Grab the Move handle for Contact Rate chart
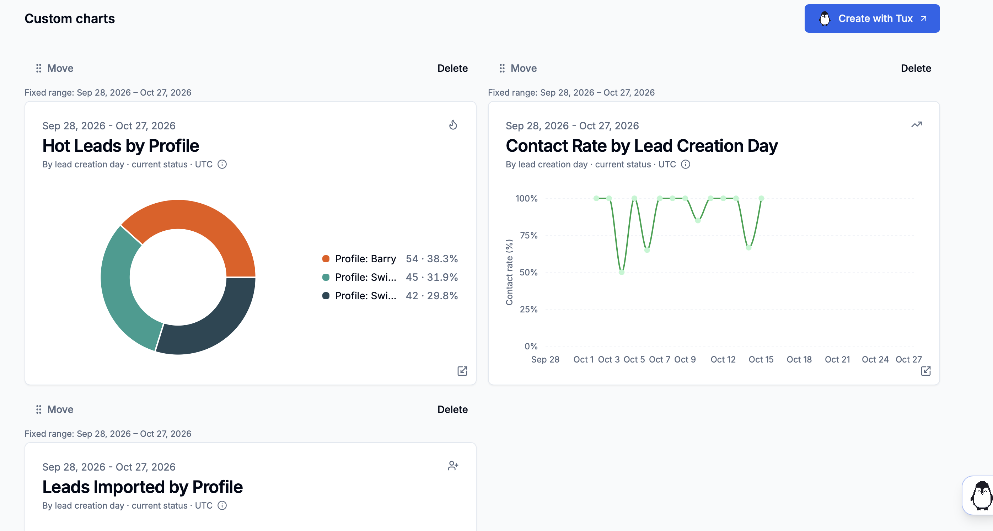Viewport: 993px width, 531px height. [518, 68]
